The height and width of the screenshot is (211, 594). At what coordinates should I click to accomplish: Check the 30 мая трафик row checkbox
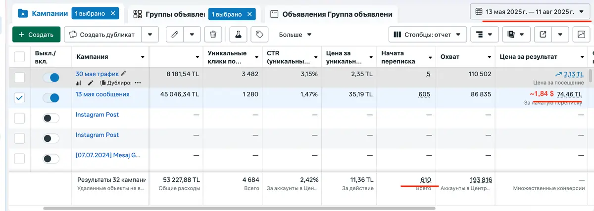(19, 78)
